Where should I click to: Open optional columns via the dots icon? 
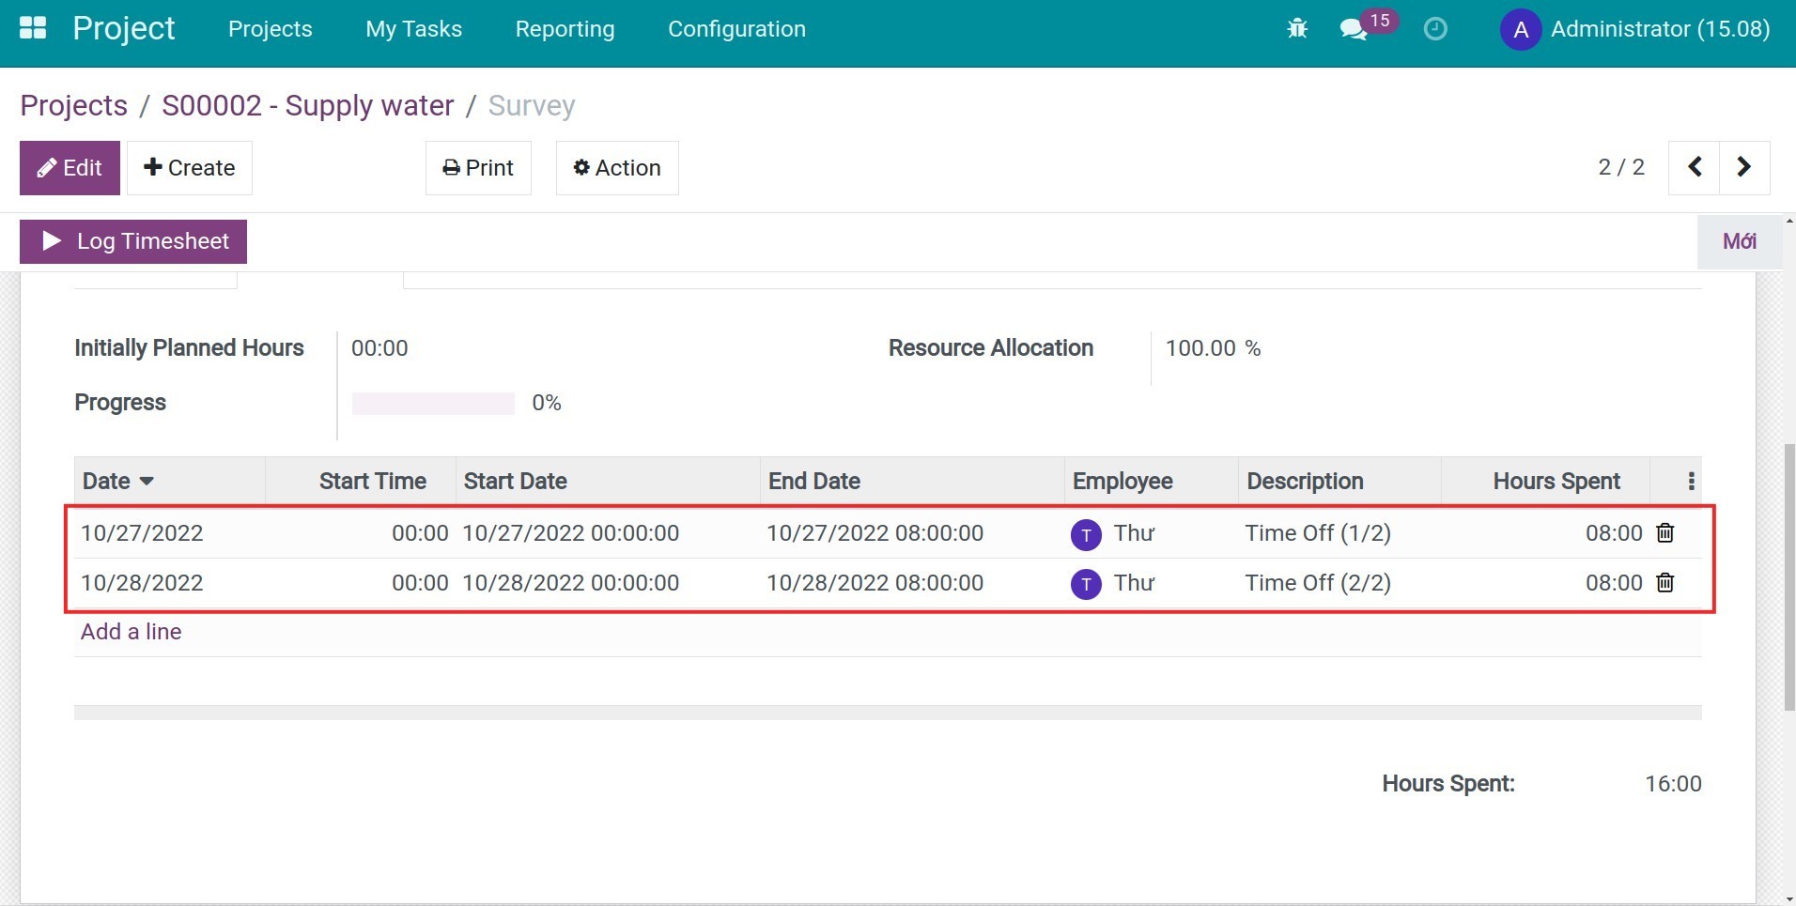[1689, 481]
